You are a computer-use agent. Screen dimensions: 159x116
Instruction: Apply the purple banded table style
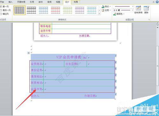pos(79,10)
